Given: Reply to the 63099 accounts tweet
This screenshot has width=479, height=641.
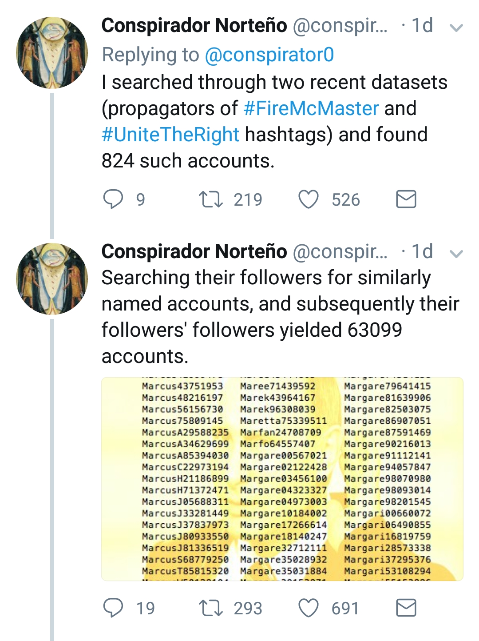Looking at the screenshot, I should click(113, 608).
